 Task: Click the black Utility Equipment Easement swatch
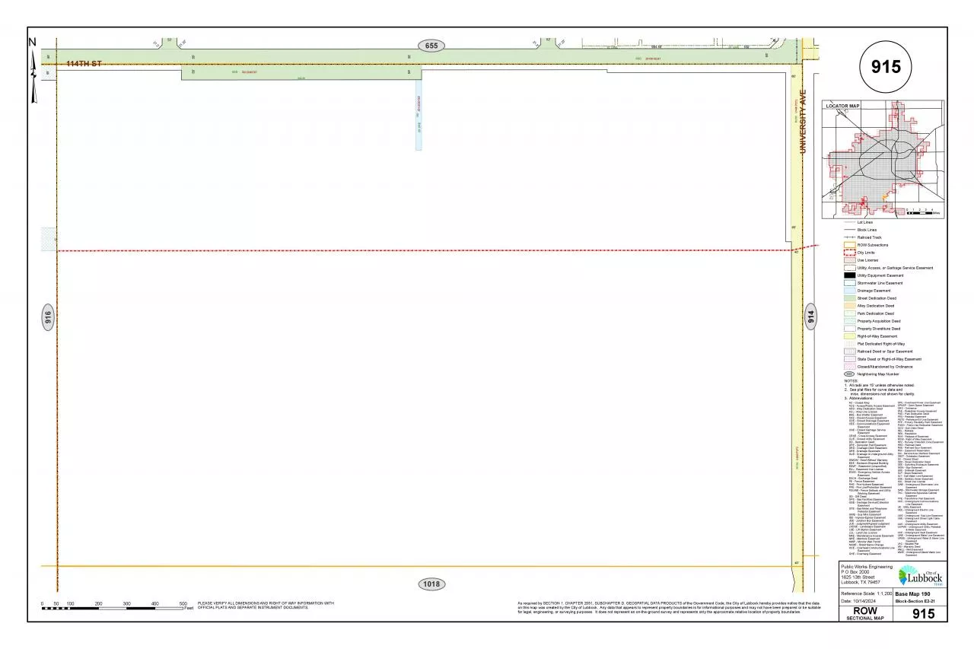point(849,275)
